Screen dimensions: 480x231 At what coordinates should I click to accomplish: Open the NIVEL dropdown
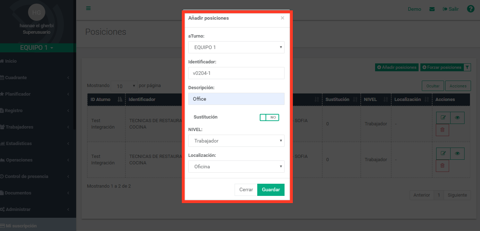coord(236,141)
